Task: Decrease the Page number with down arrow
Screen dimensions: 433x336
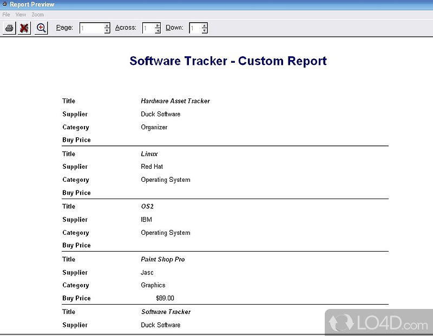Action: click(107, 31)
